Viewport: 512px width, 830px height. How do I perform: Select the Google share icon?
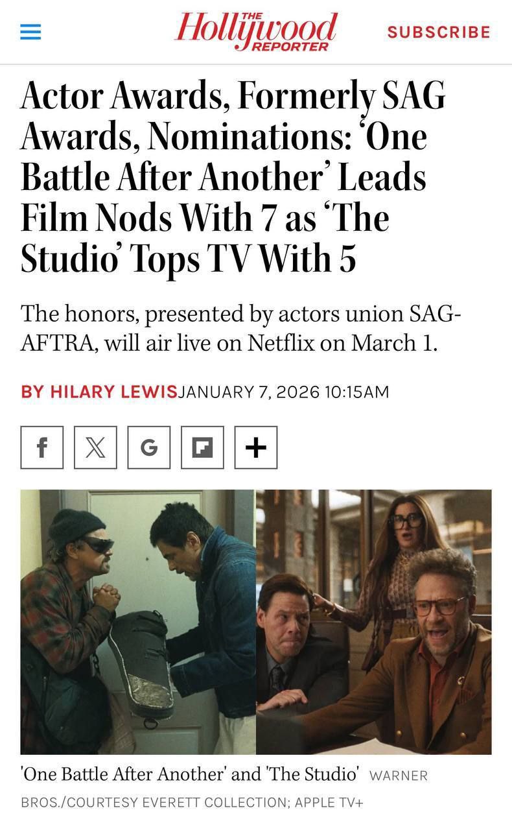point(149,447)
